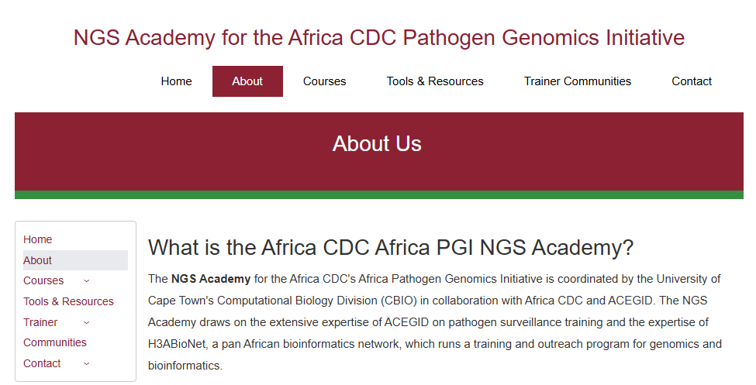The height and width of the screenshot is (385, 756).
Task: Click the green stripe below the banner
Action: pos(378,194)
